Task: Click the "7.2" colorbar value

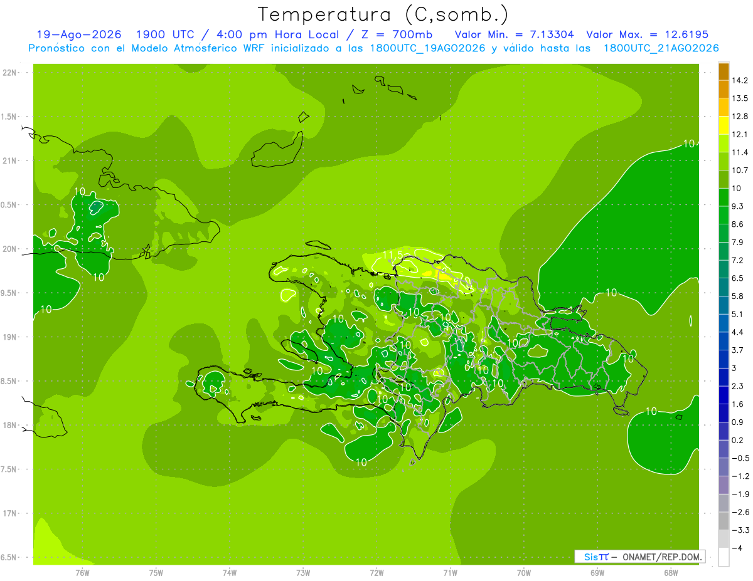Action: click(739, 260)
